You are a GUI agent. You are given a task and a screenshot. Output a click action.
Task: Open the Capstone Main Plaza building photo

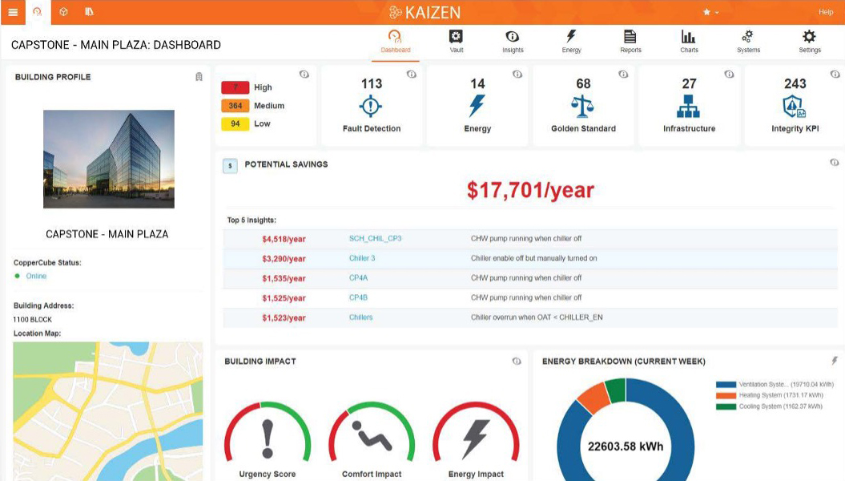(109, 159)
